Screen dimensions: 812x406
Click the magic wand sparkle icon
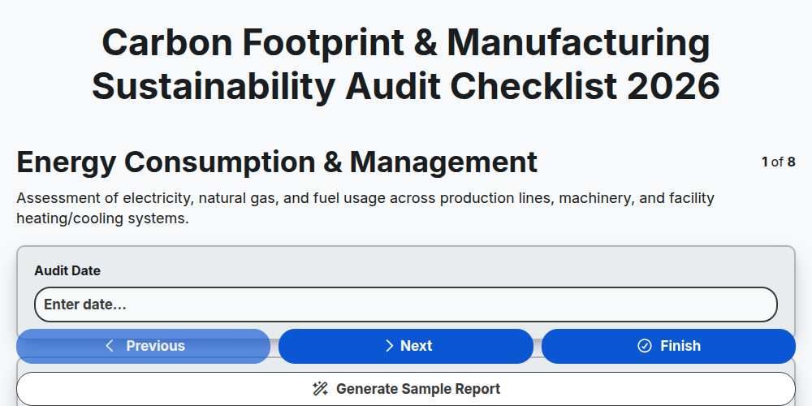tap(320, 389)
